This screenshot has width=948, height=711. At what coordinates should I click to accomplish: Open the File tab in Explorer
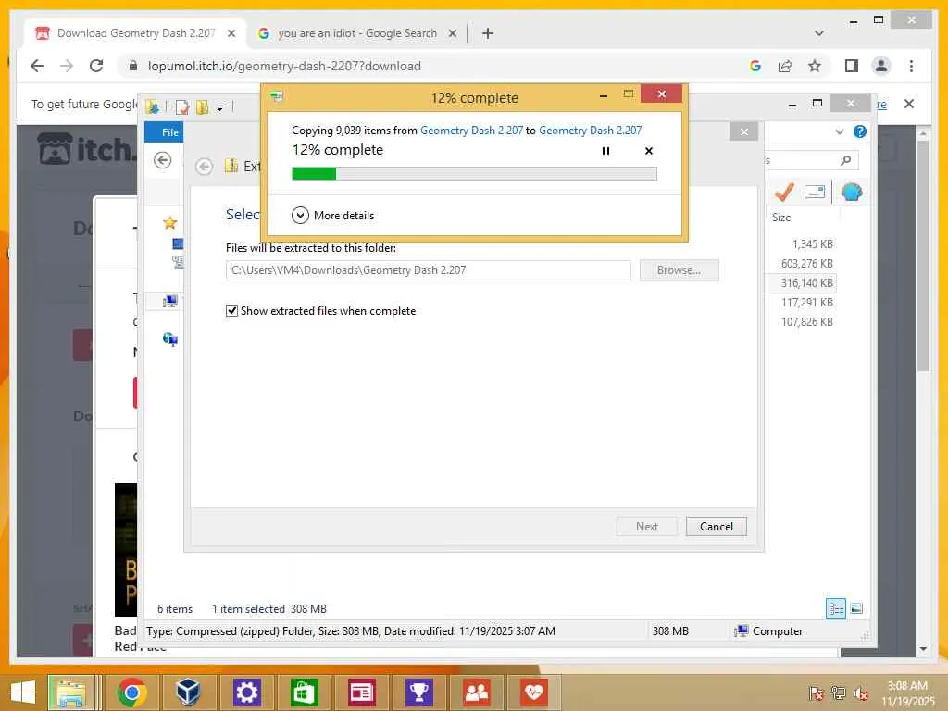pos(164,131)
